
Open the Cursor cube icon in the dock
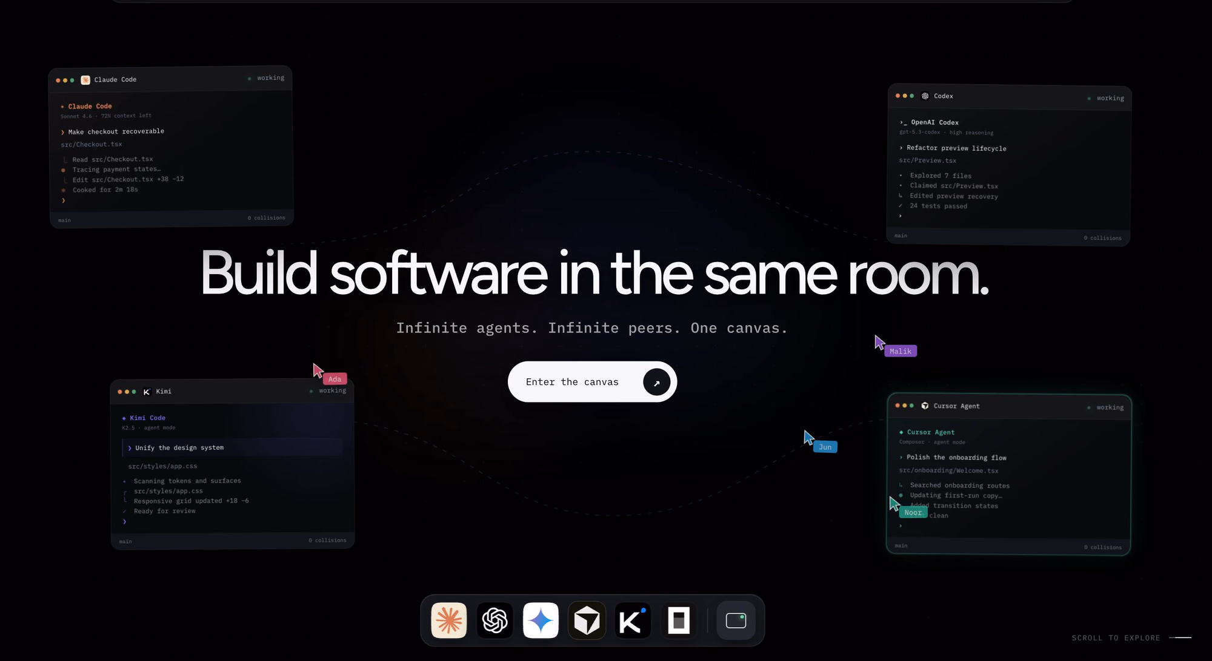[x=587, y=620]
